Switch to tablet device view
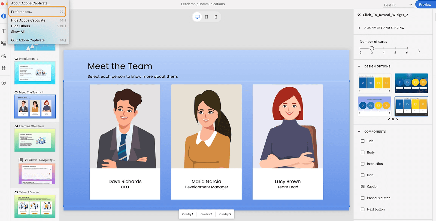The width and height of the screenshot is (436, 221). (x=207, y=17)
